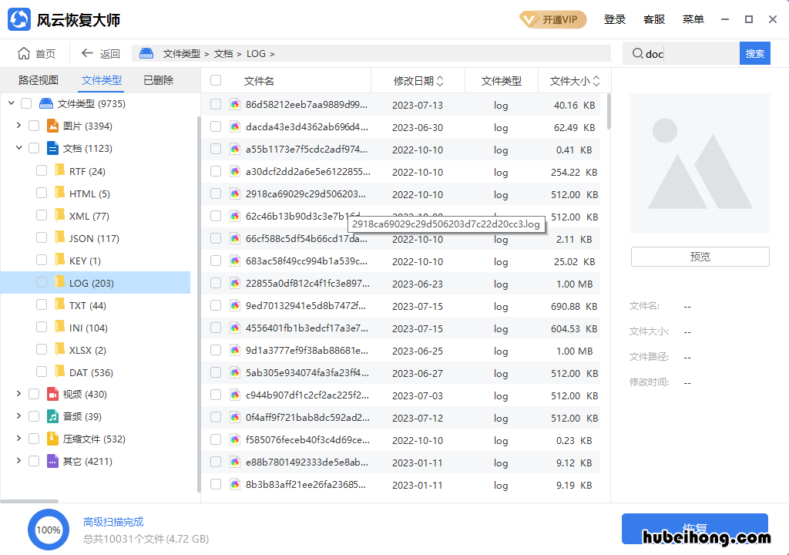Click file icon of f585076feceb40f3c4d69ce log
The width and height of the screenshot is (789, 555).
(x=235, y=439)
